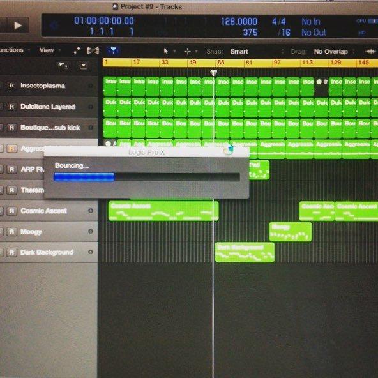Image resolution: width=378 pixels, height=378 pixels.
Task: Select the Moogy track name
Action: 31,232
